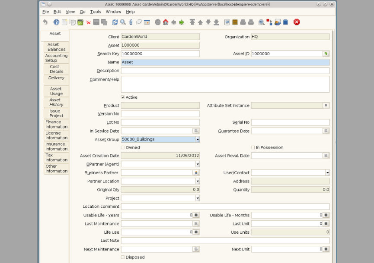Screen dimensions: 374x263
Task: Click the Save floppy disk icon
Action: [x=96, y=22]
